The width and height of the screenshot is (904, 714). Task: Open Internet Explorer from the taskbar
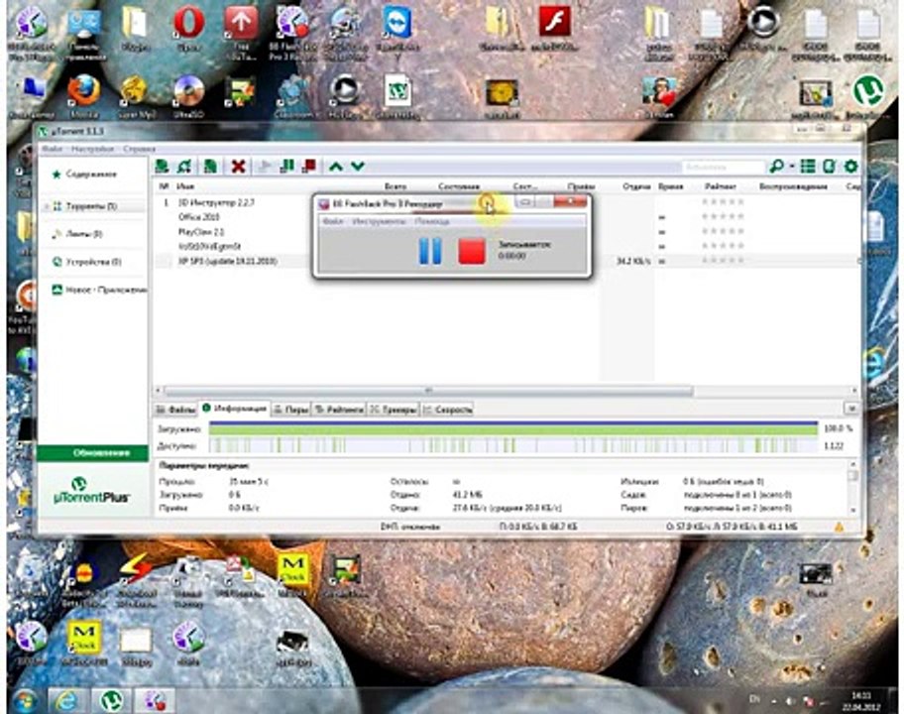65,701
